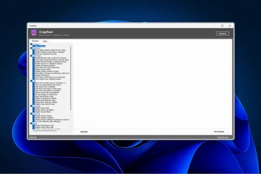This screenshot has width=261, height=174.
Task: Click the tree list horizontal scrollbar
Action: 45,130
